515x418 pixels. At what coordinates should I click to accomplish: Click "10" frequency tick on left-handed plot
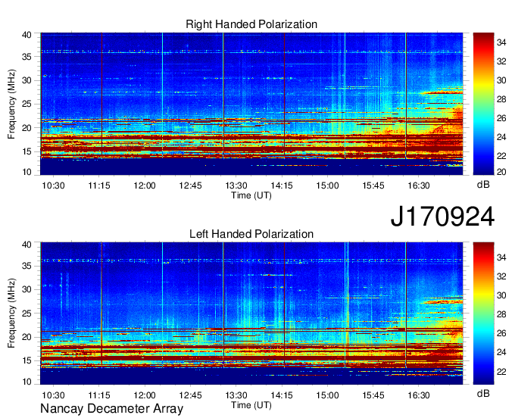tap(27, 382)
